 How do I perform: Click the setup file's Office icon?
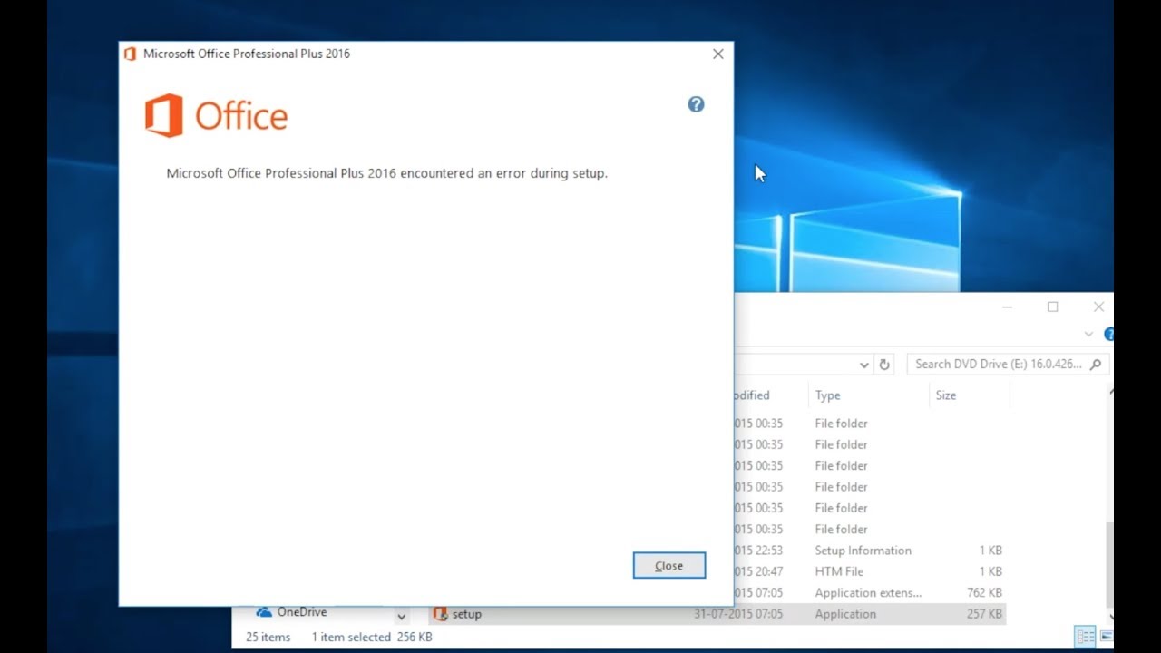coord(440,614)
